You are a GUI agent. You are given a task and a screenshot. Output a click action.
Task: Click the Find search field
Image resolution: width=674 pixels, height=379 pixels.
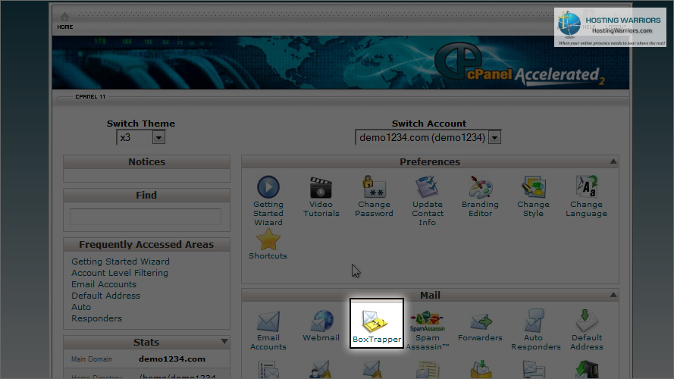click(x=146, y=217)
